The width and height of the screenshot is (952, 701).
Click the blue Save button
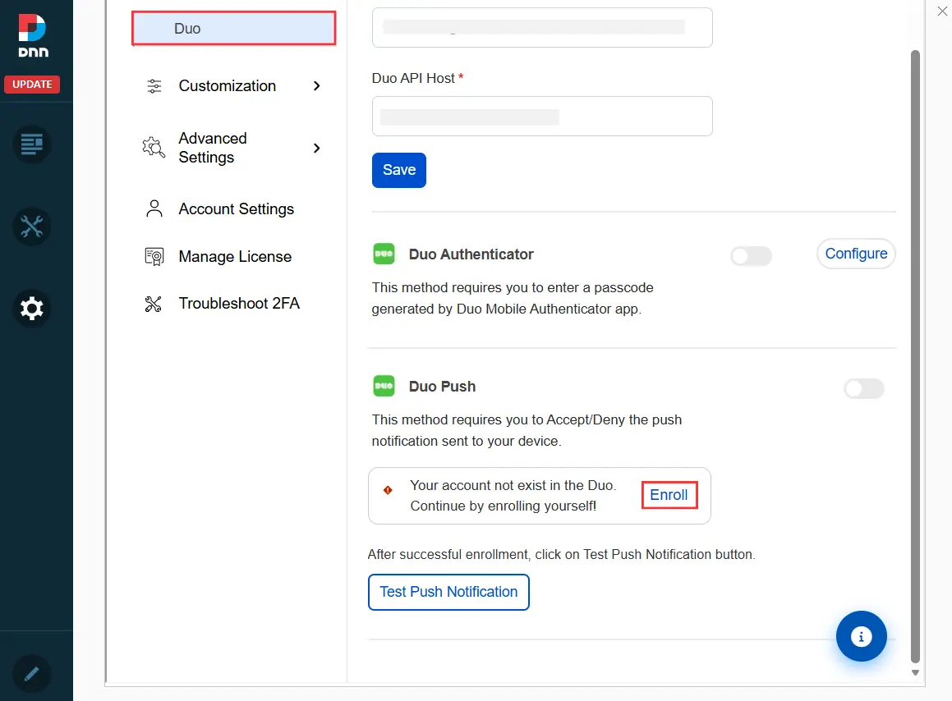coord(399,170)
